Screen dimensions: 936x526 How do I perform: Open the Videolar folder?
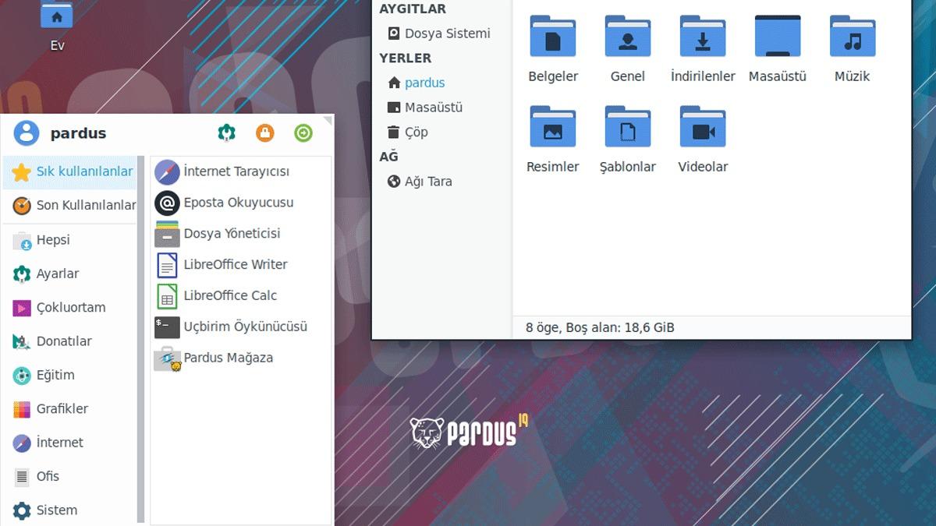[x=703, y=139]
